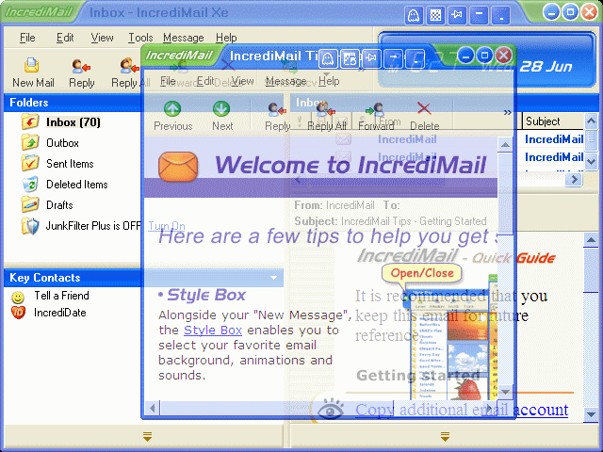The image size is (603, 452).
Task: Follow the Style Box hyperlink
Action: click(213, 331)
